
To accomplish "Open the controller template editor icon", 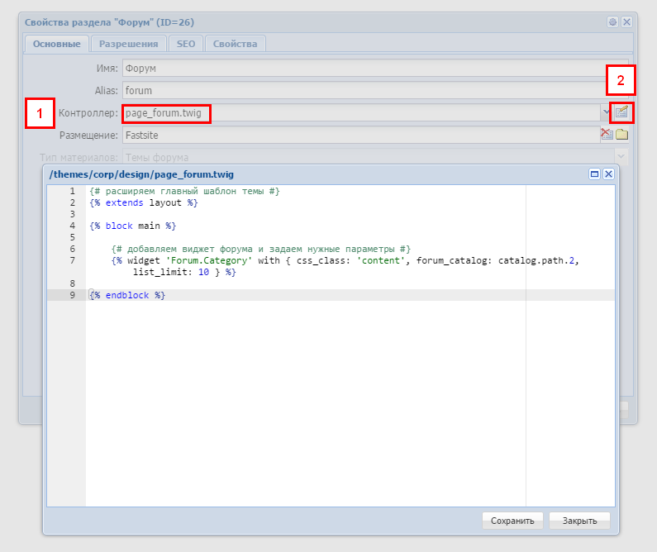I will (621, 112).
